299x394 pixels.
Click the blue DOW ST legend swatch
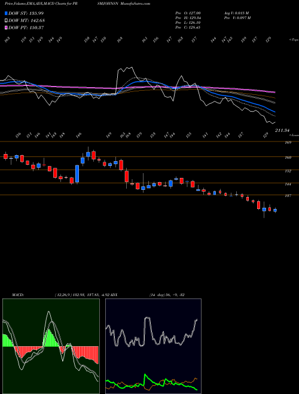pyautogui.click(x=6, y=13)
